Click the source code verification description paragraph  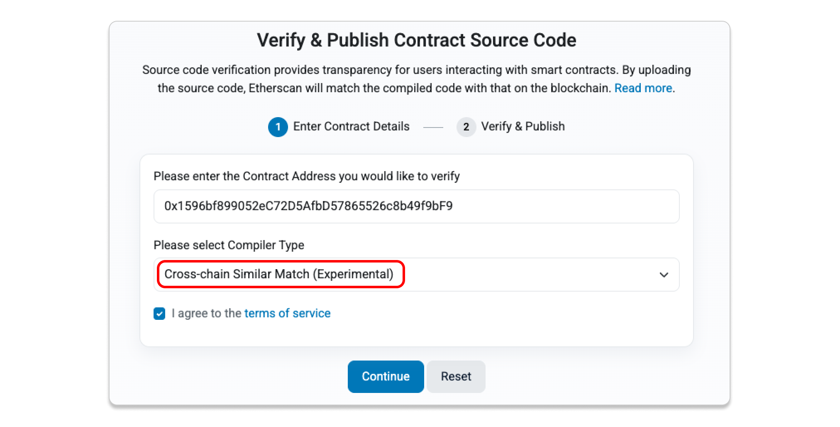(416, 70)
